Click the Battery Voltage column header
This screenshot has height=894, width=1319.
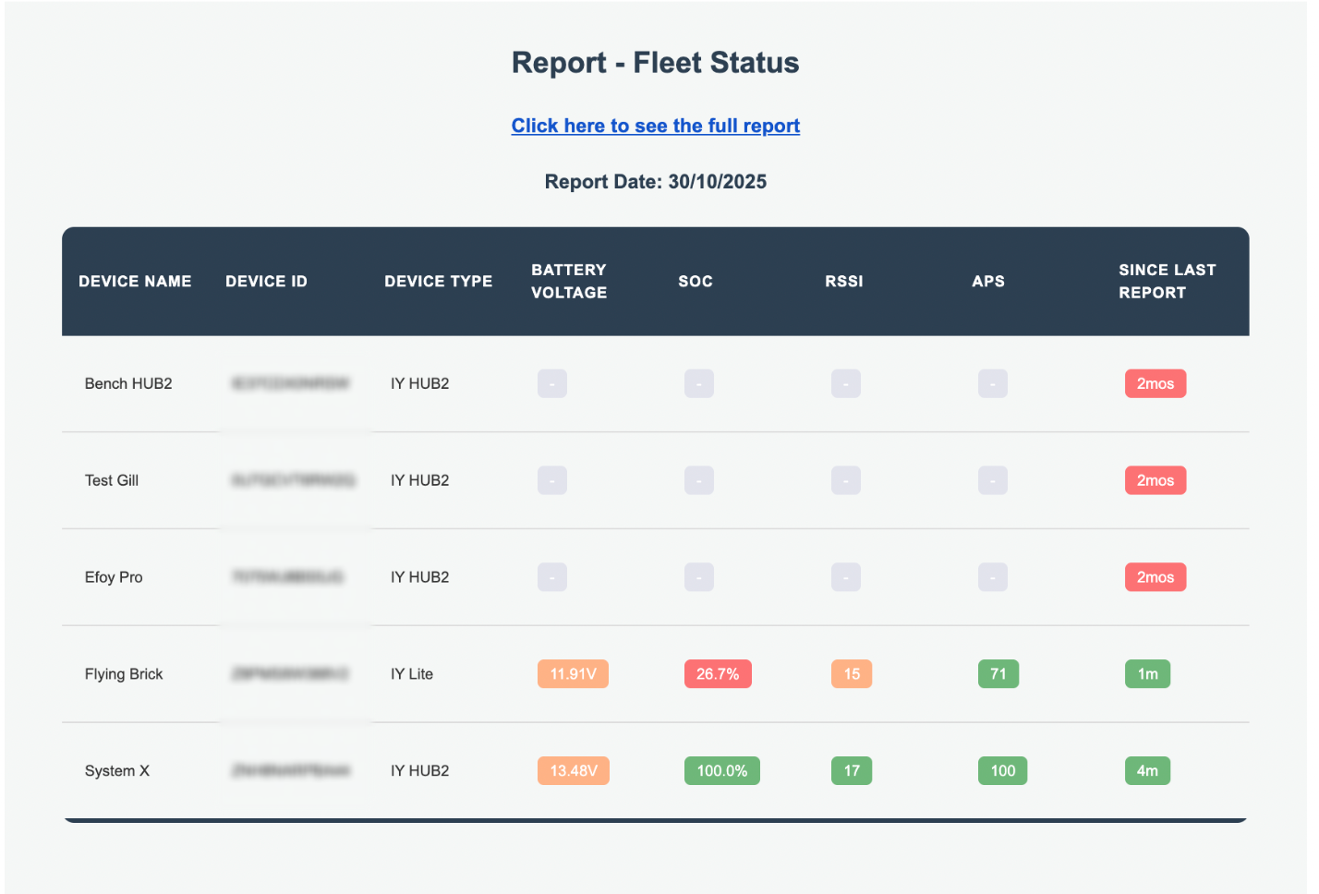pos(568,281)
